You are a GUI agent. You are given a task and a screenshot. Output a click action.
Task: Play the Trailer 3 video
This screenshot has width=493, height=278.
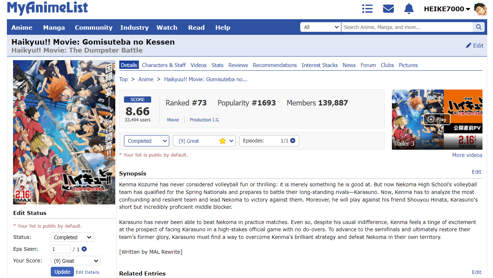pyautogui.click(x=437, y=119)
